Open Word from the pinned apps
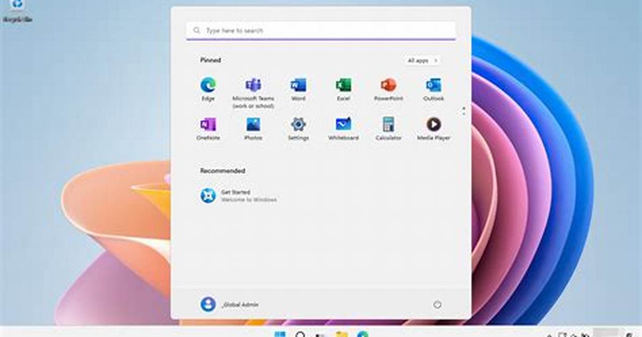The height and width of the screenshot is (337, 642). pyautogui.click(x=298, y=89)
